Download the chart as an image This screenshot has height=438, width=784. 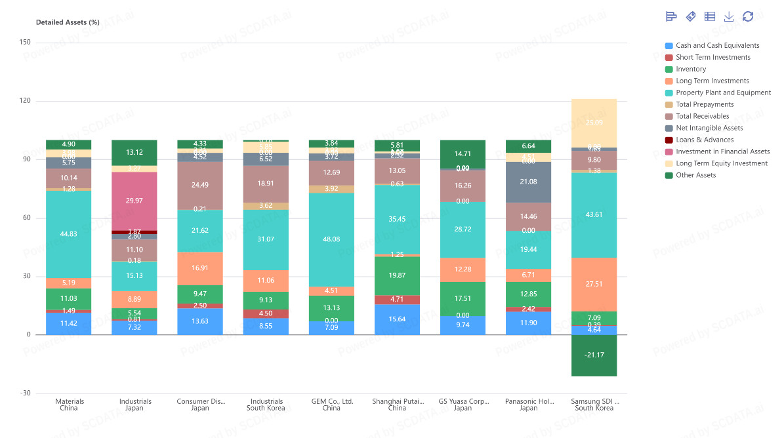729,16
